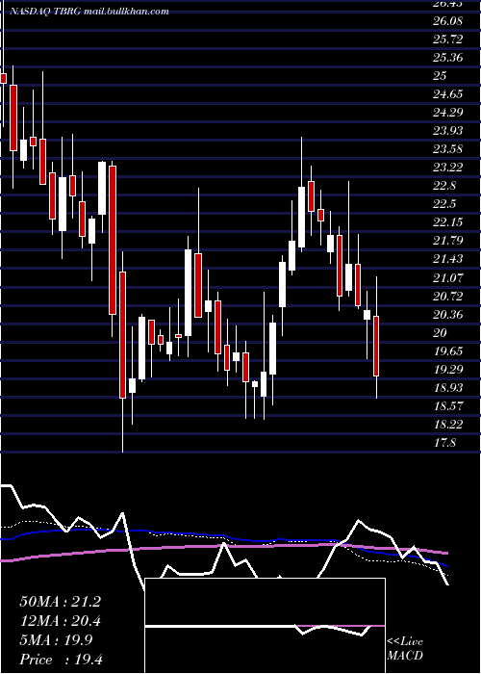481x674 pixels.
Task: Select the 20.36 price axis label
Action: [x=448, y=315]
